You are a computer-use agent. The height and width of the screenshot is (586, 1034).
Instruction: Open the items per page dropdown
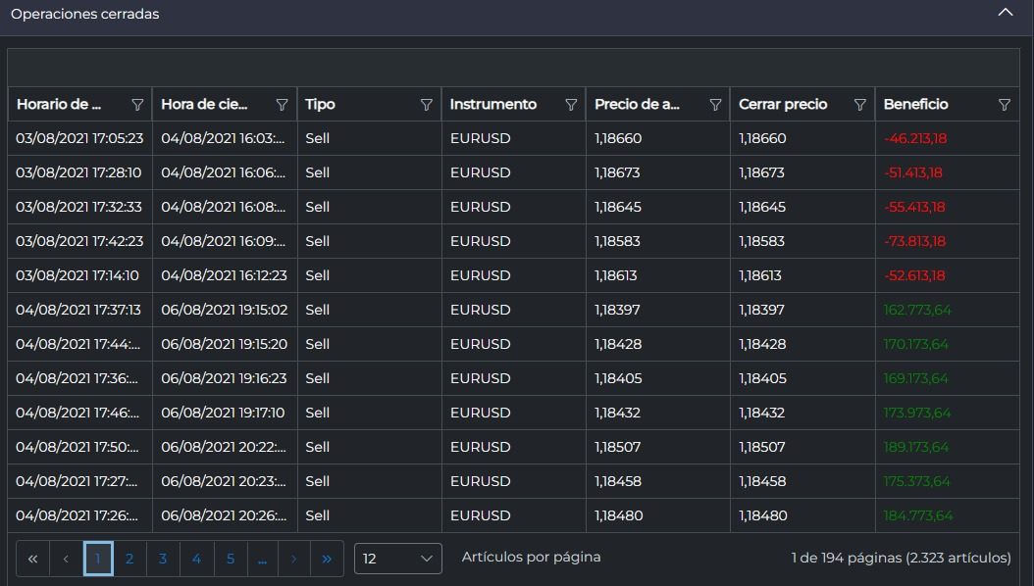[397, 559]
